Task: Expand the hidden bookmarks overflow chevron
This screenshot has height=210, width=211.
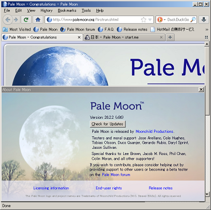Action: pyautogui.click(x=207, y=30)
